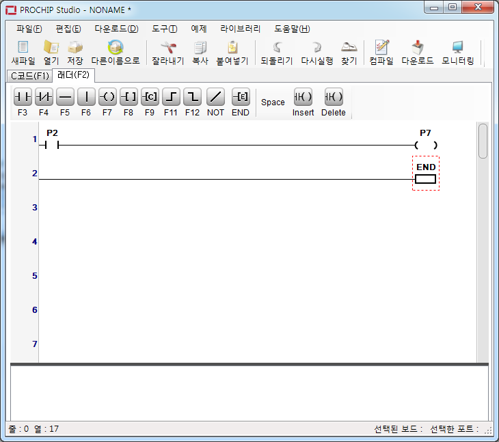Switch to the C코드(F1) tab
This screenshot has width=499, height=442.
click(30, 76)
